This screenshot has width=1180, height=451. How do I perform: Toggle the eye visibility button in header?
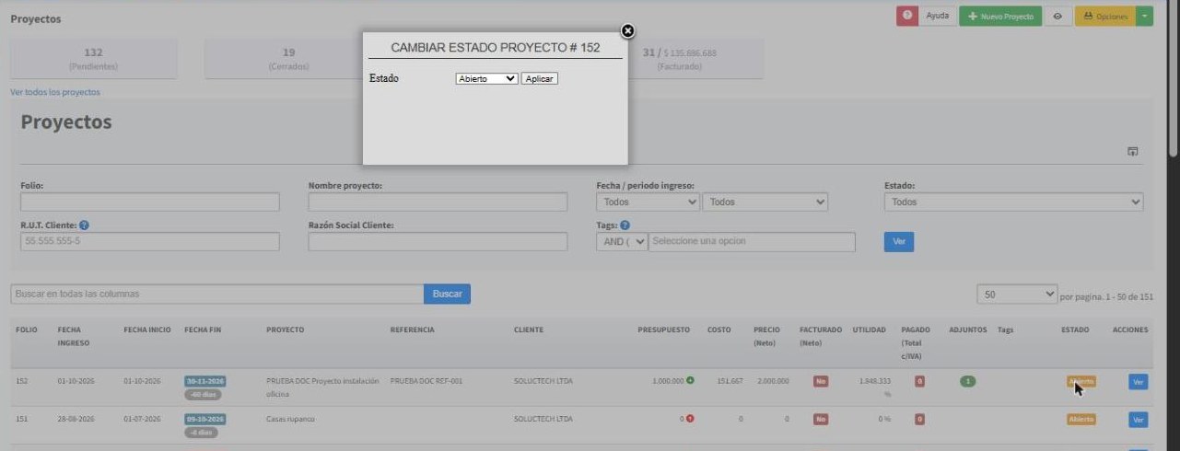click(x=1057, y=17)
